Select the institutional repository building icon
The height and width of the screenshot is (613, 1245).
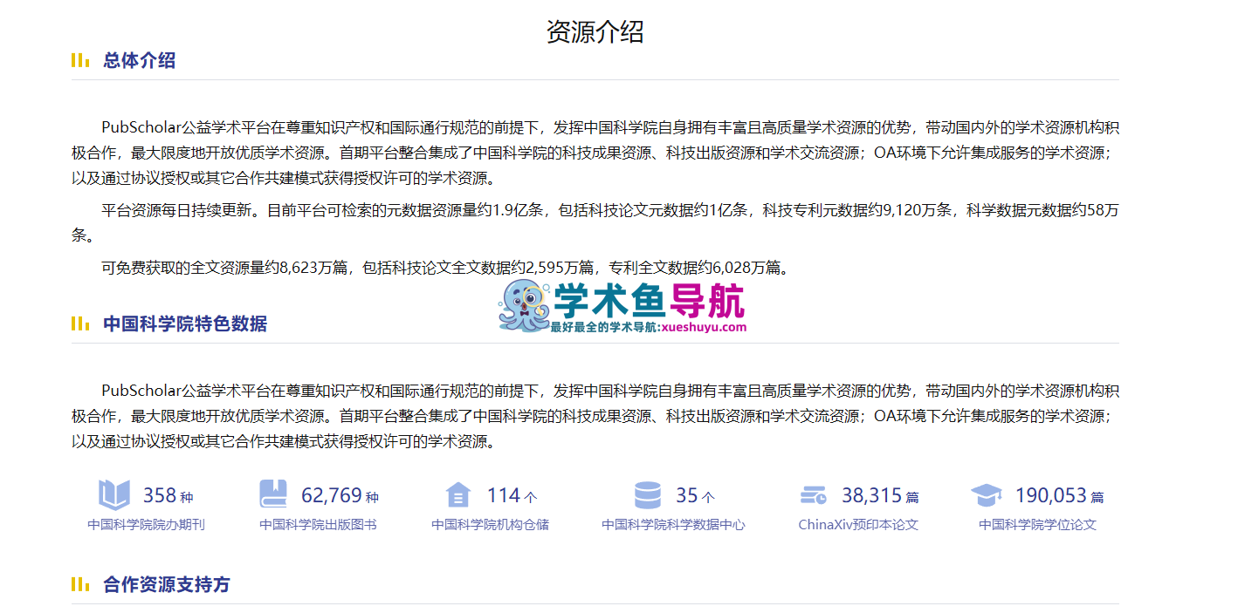[457, 495]
